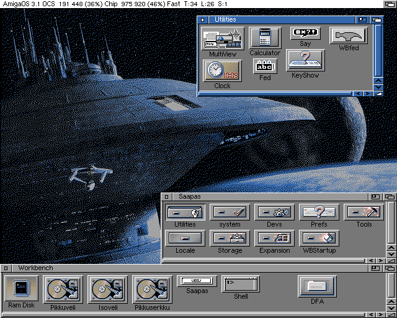This screenshot has width=397, height=318.
Task: Select the Pikkuserkku hard disk icon
Action: click(x=152, y=289)
